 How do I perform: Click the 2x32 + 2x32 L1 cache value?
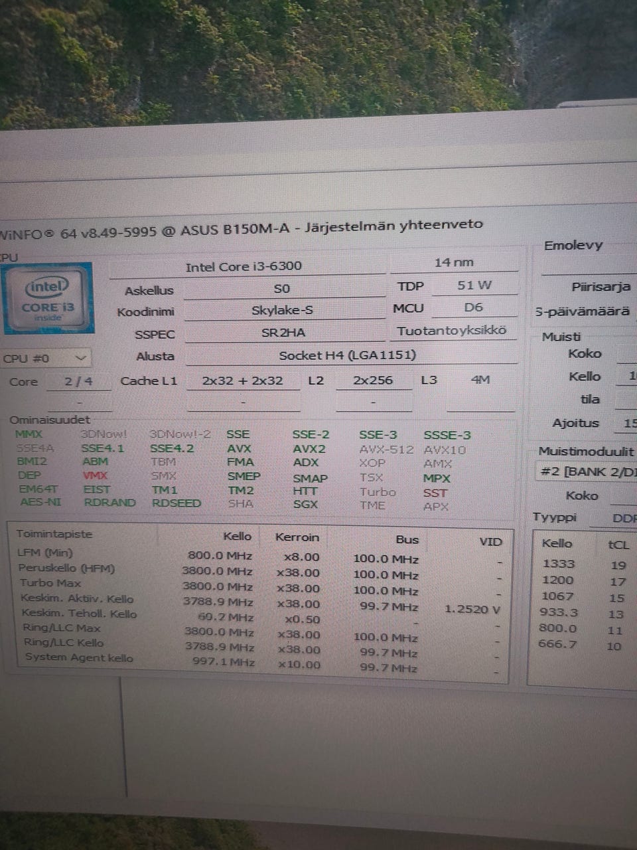pos(243,381)
